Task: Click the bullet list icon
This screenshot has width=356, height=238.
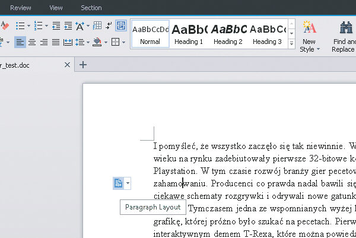Action: click(20, 26)
